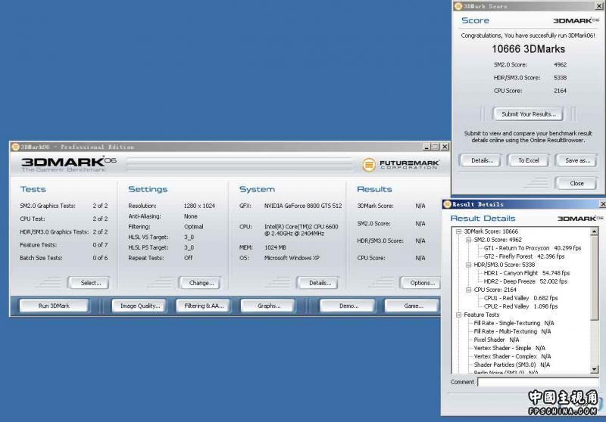Click the 1280 x 1024 resolution value

199,206
